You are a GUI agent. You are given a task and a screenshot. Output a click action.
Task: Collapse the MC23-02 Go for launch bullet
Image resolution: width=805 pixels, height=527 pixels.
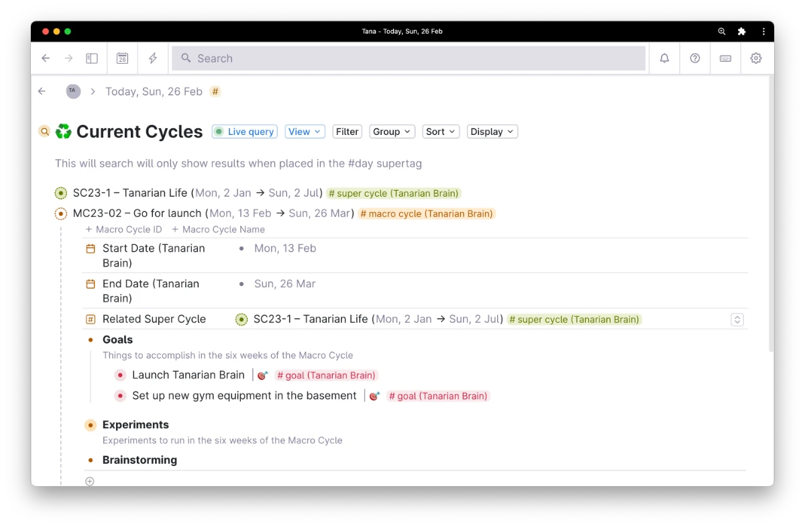[61, 214]
